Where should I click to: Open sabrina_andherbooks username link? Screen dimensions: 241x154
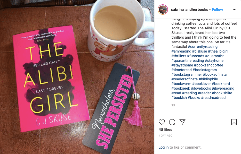pos(189,10)
